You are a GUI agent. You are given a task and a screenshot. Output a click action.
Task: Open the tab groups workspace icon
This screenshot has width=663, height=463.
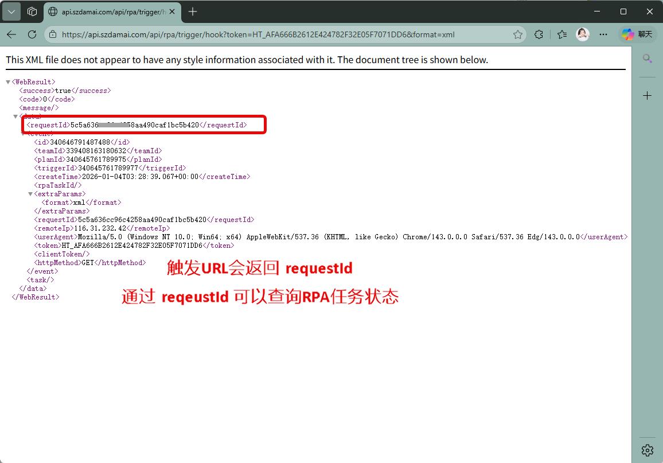coord(32,11)
